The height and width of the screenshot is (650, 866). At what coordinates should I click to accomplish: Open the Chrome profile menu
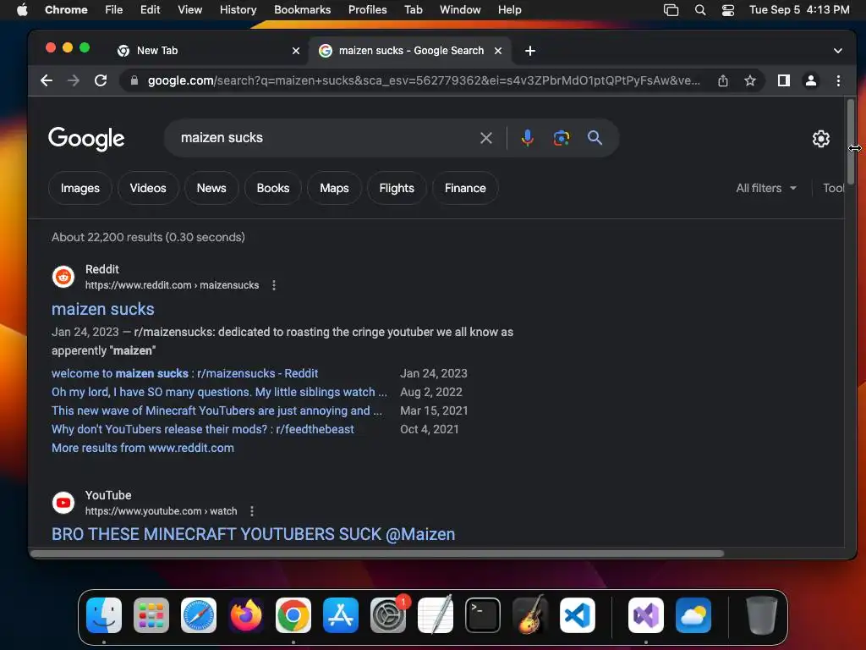tap(811, 80)
